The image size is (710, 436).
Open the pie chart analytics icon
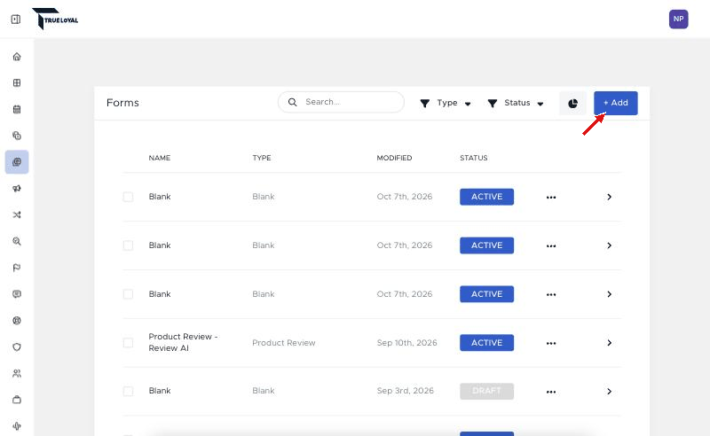[572, 103]
